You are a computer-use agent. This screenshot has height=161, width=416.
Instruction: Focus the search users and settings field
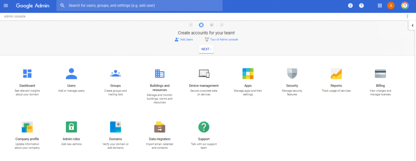[139, 6]
